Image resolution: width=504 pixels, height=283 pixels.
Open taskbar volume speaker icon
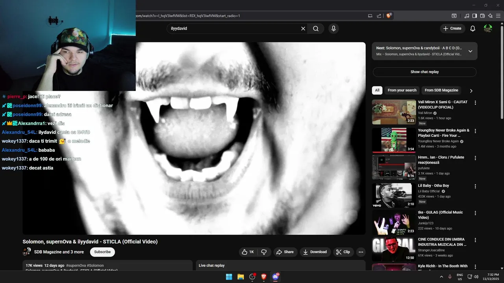476,277
